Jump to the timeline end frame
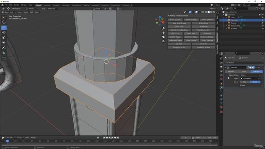 (118, 138)
